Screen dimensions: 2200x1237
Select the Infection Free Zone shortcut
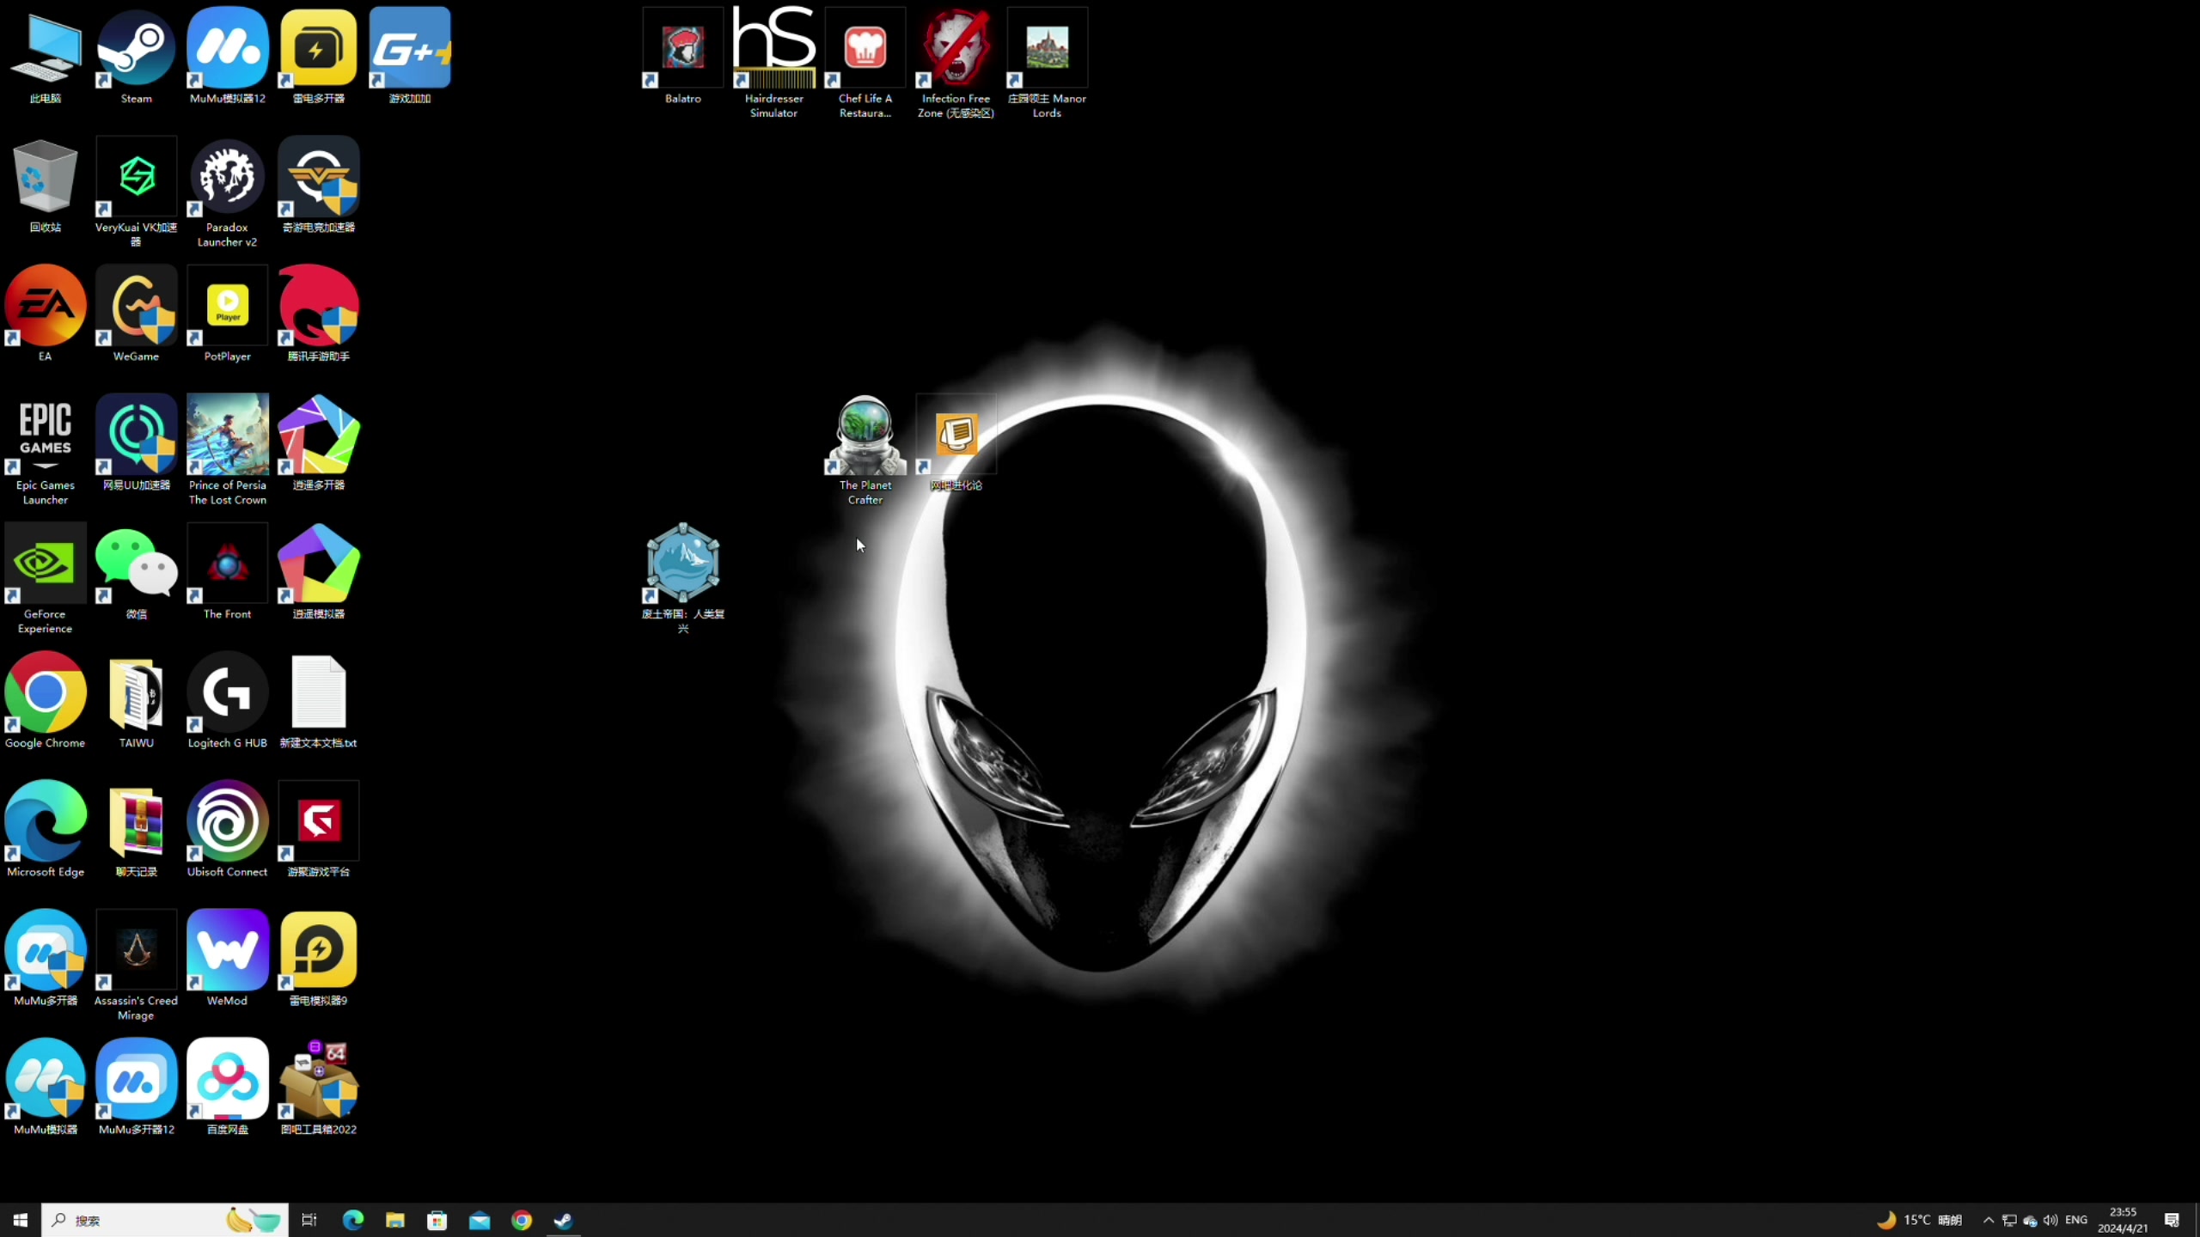click(x=956, y=62)
